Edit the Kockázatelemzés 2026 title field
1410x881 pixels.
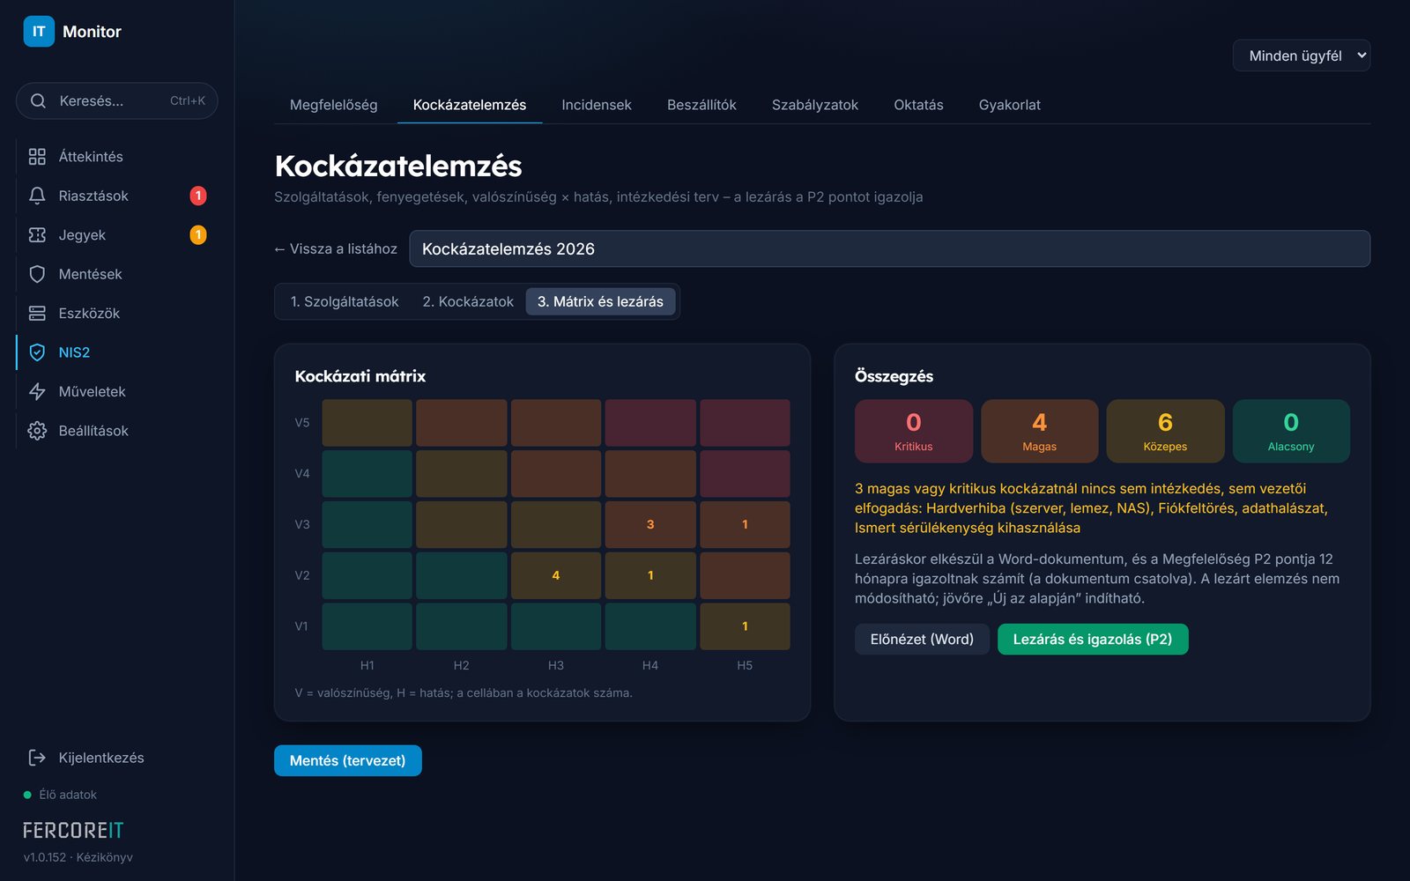pos(890,248)
